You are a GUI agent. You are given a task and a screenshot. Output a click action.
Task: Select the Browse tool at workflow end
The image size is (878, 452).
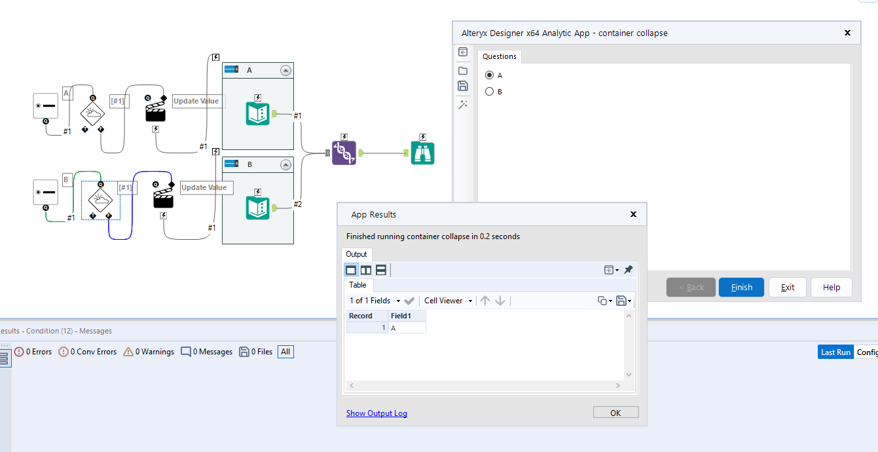(x=423, y=152)
